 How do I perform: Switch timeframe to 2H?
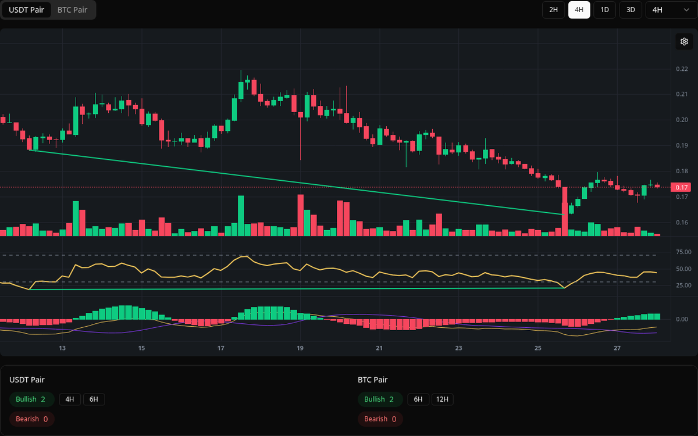tap(553, 10)
